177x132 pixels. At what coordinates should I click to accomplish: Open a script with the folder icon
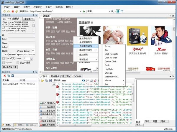[42, 80]
